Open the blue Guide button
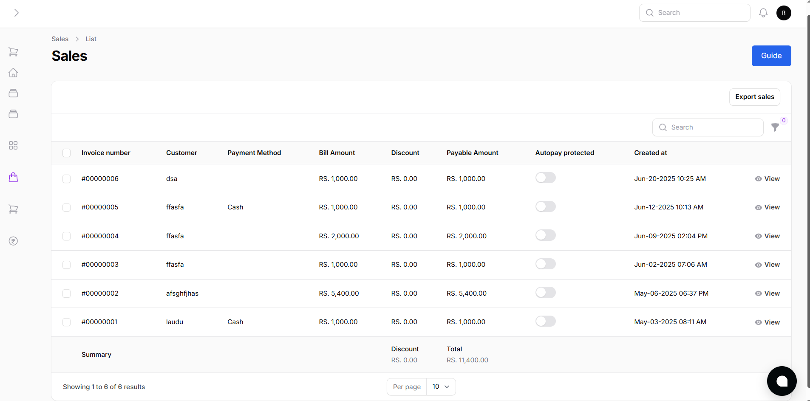Screen dimensions: 810x401 (x=771, y=56)
